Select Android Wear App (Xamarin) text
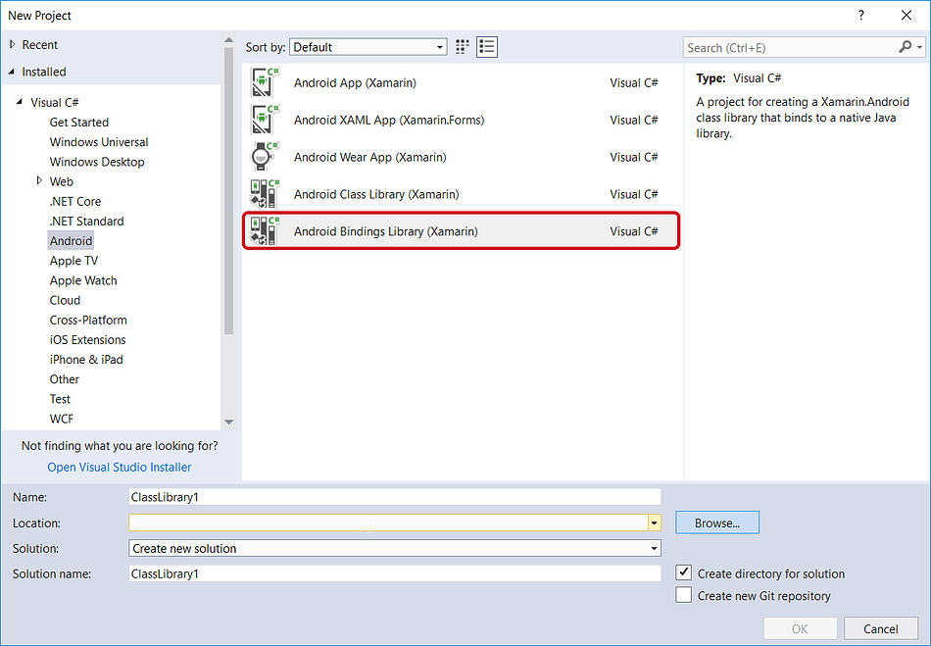931x646 pixels. pos(369,157)
